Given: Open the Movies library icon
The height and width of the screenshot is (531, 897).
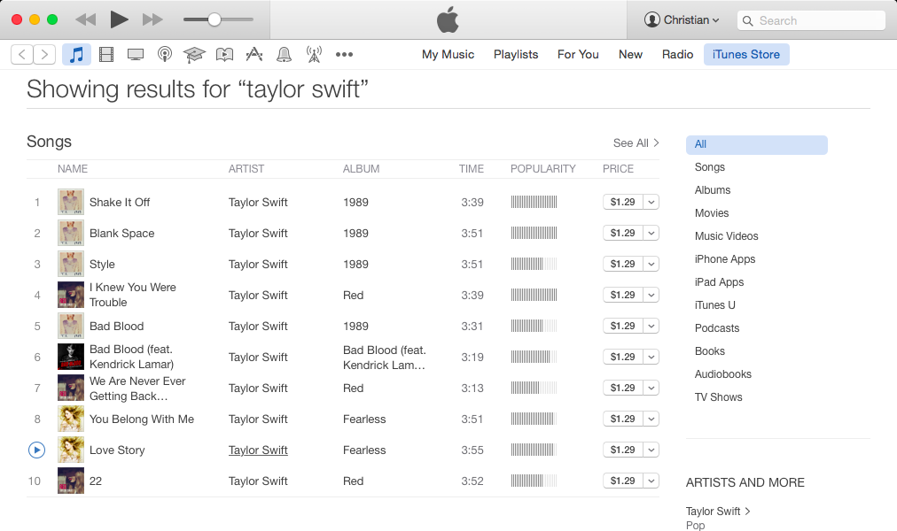Looking at the screenshot, I should (x=106, y=55).
